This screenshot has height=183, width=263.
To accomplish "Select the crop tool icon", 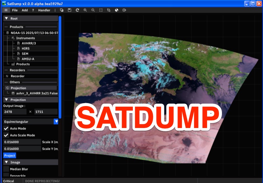I will (109, 10).
